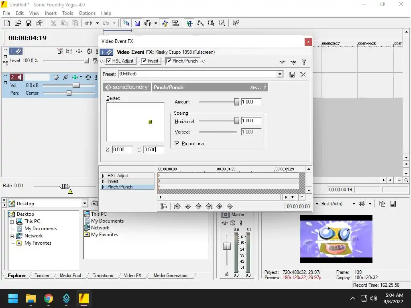The image size is (411, 308).
Task: Click the Plug-In Help question icon
Action: (x=304, y=62)
